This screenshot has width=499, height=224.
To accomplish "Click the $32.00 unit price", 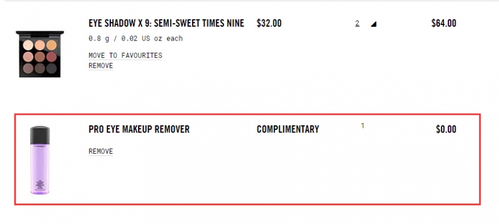I will point(269,23).
